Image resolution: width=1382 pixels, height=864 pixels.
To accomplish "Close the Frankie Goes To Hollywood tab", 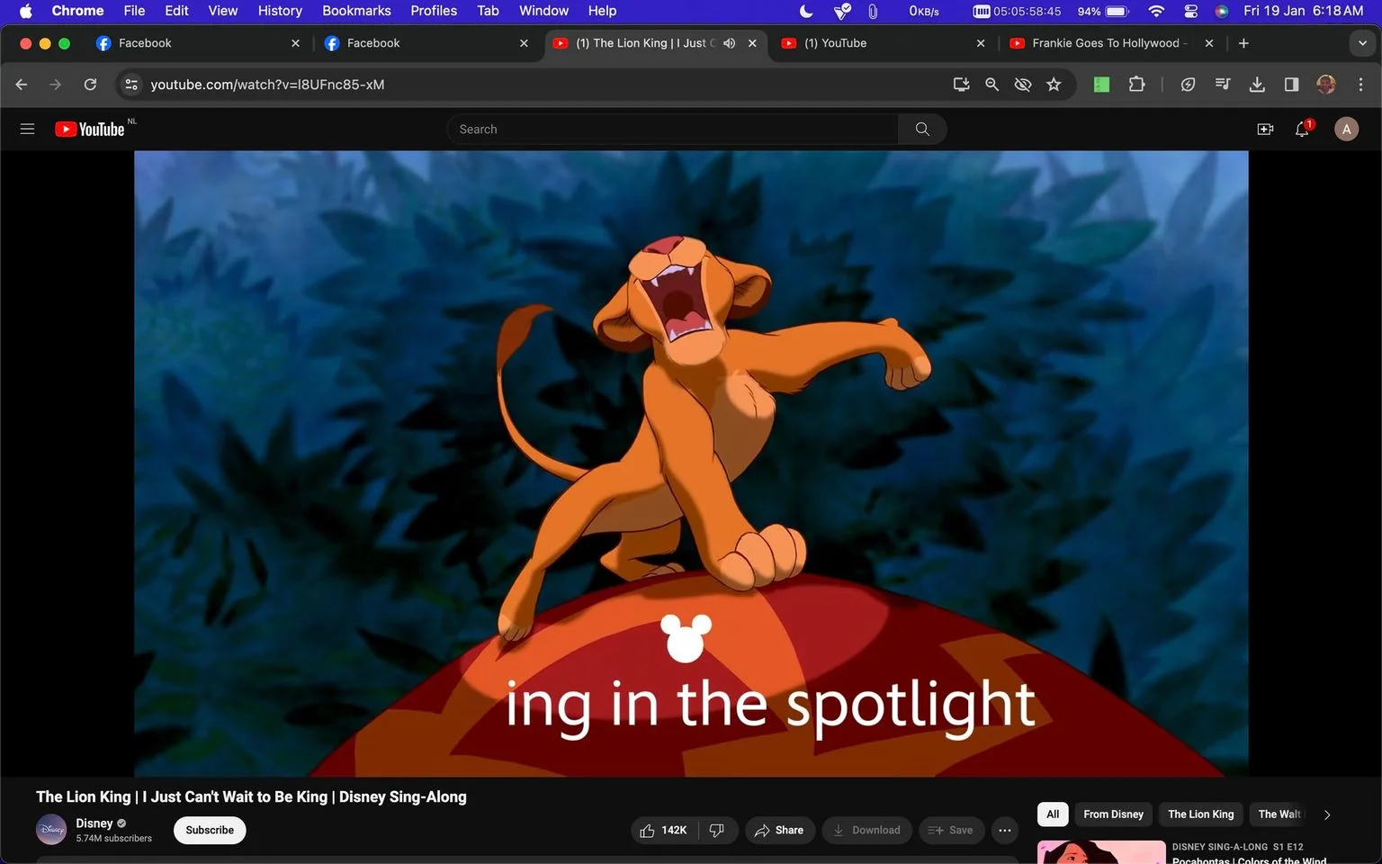I will [1209, 43].
